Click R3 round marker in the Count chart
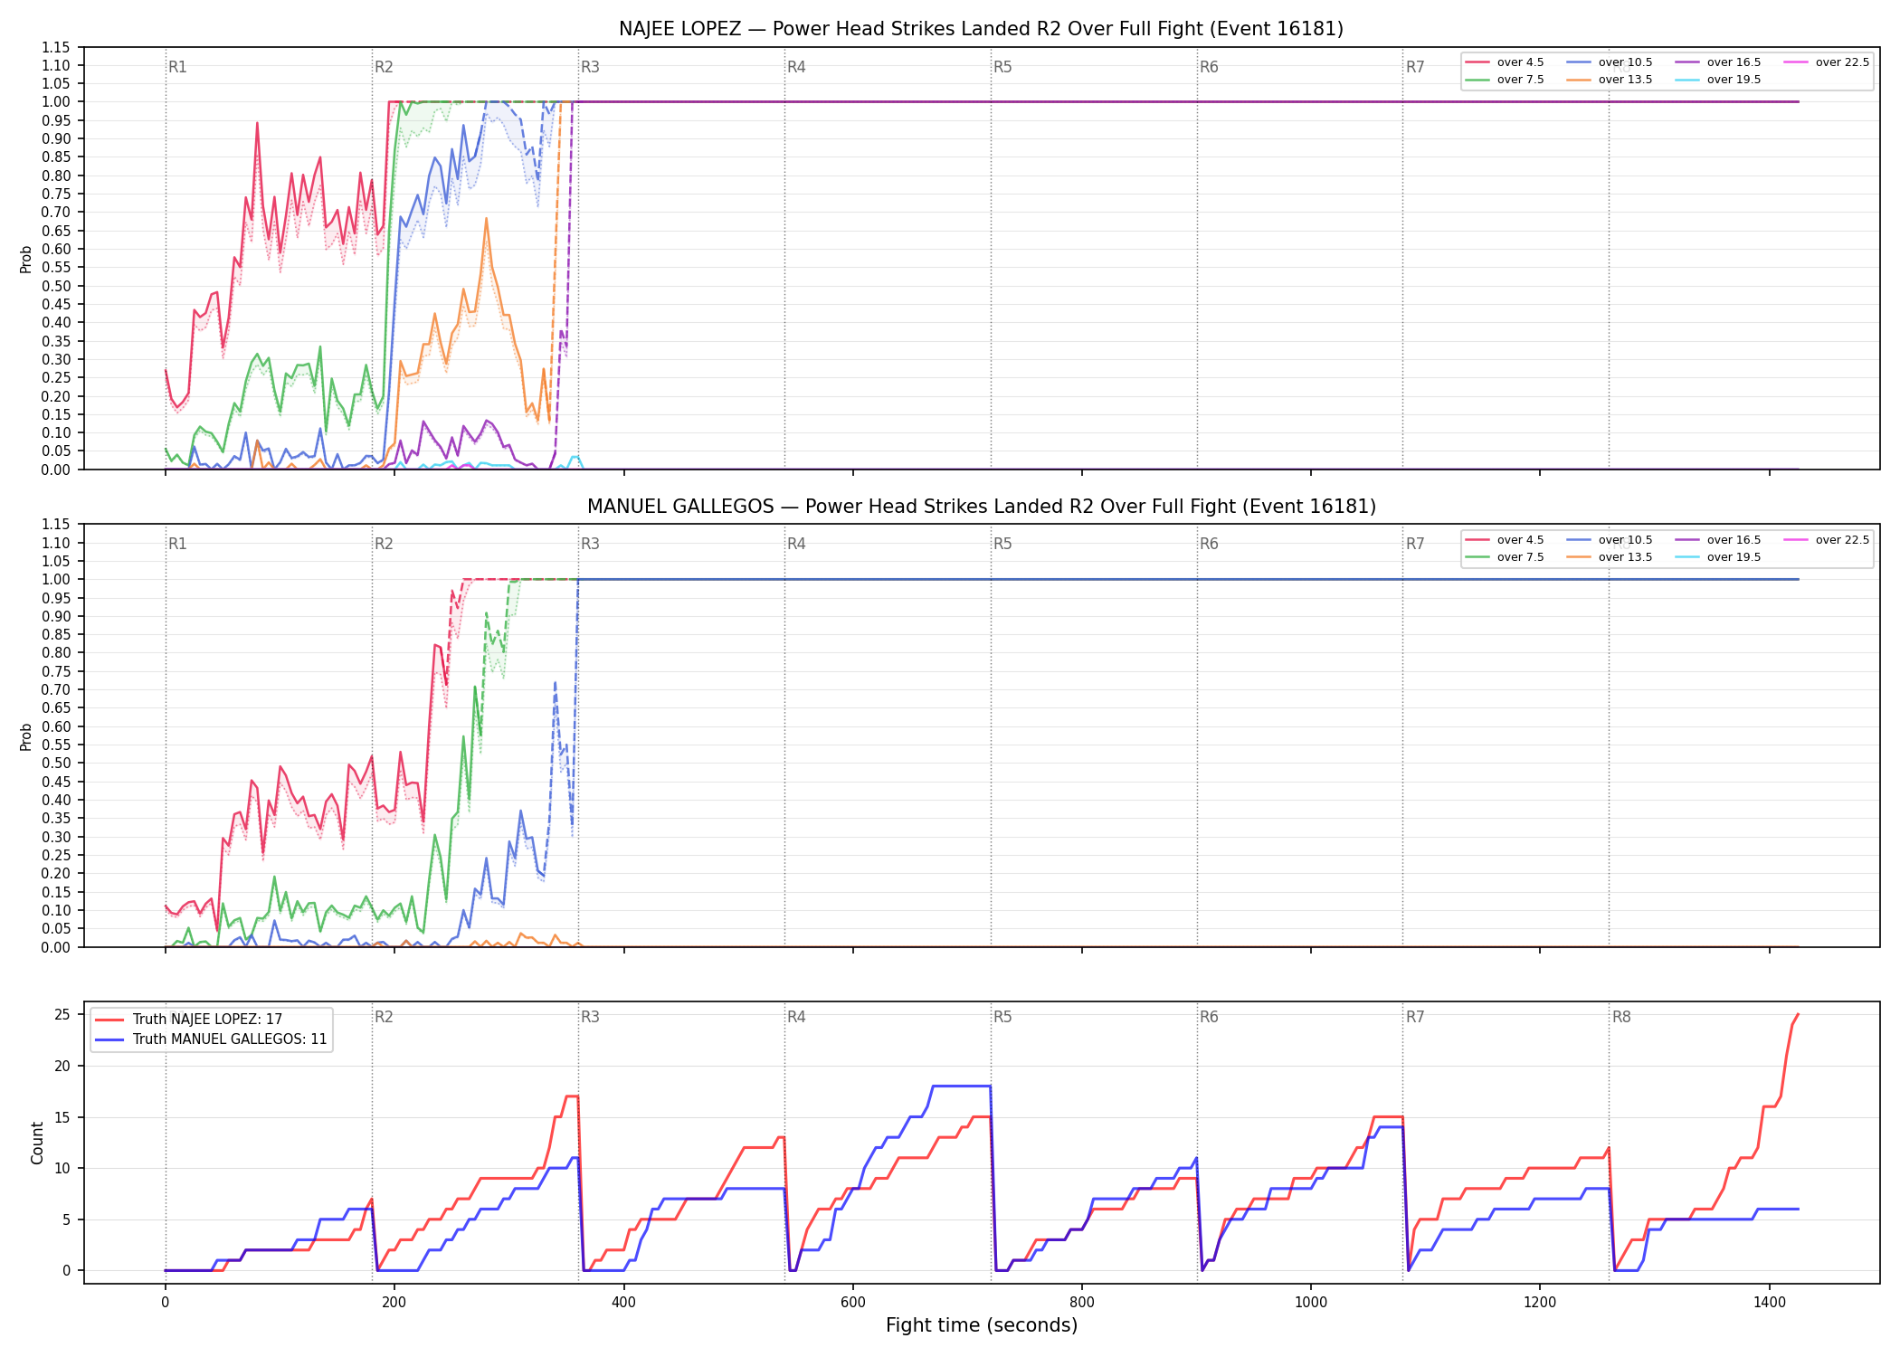The image size is (1900, 1357). click(x=590, y=1017)
